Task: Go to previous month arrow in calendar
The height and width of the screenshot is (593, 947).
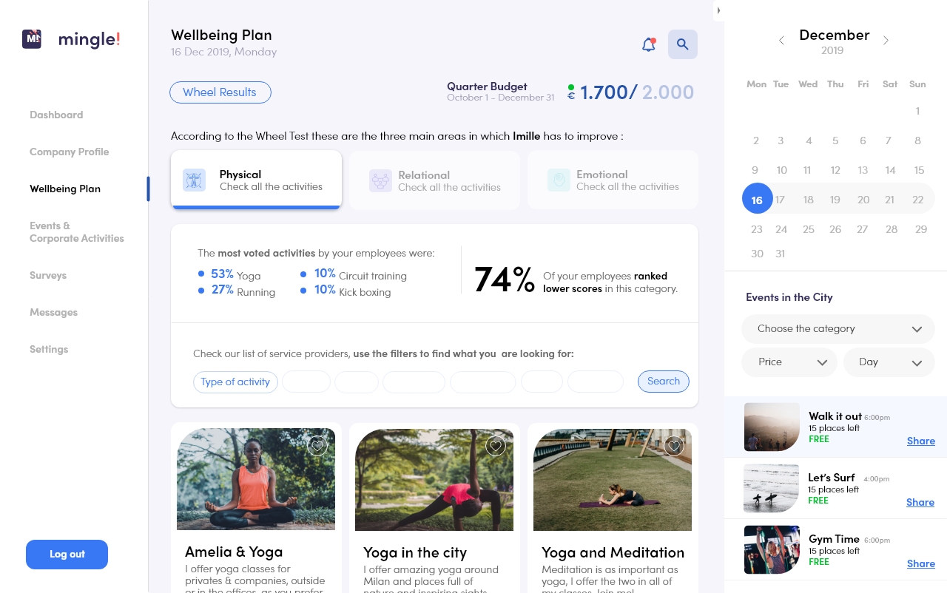Action: tap(781, 41)
